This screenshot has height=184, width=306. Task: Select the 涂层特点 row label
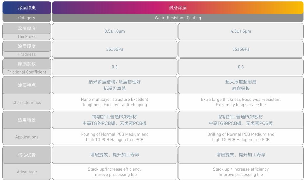(27, 85)
